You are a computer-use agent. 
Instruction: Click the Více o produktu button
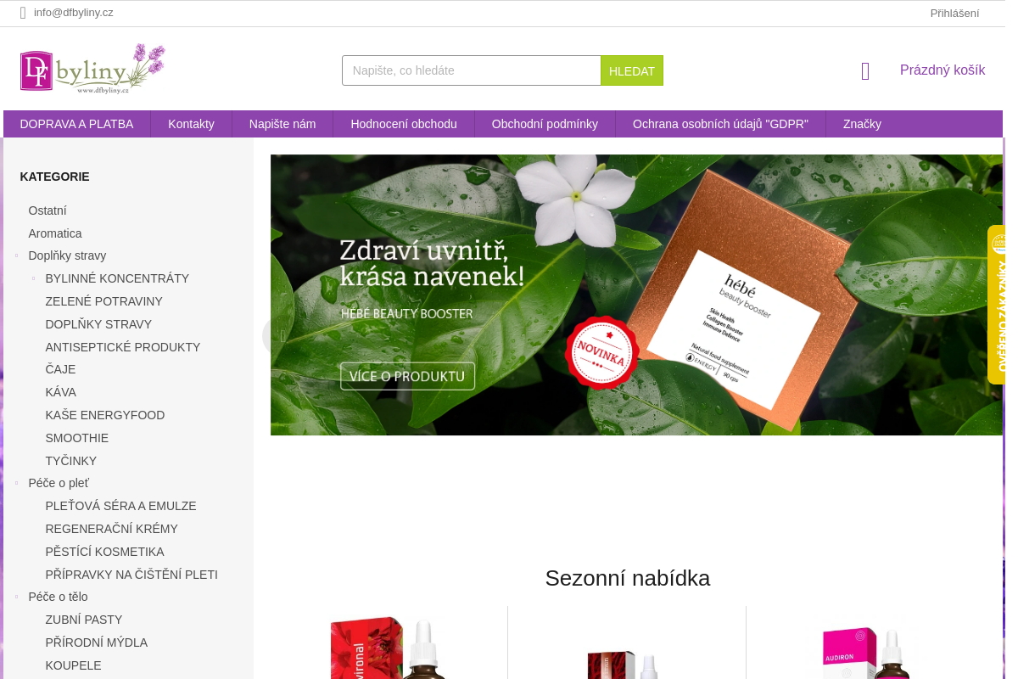407,376
